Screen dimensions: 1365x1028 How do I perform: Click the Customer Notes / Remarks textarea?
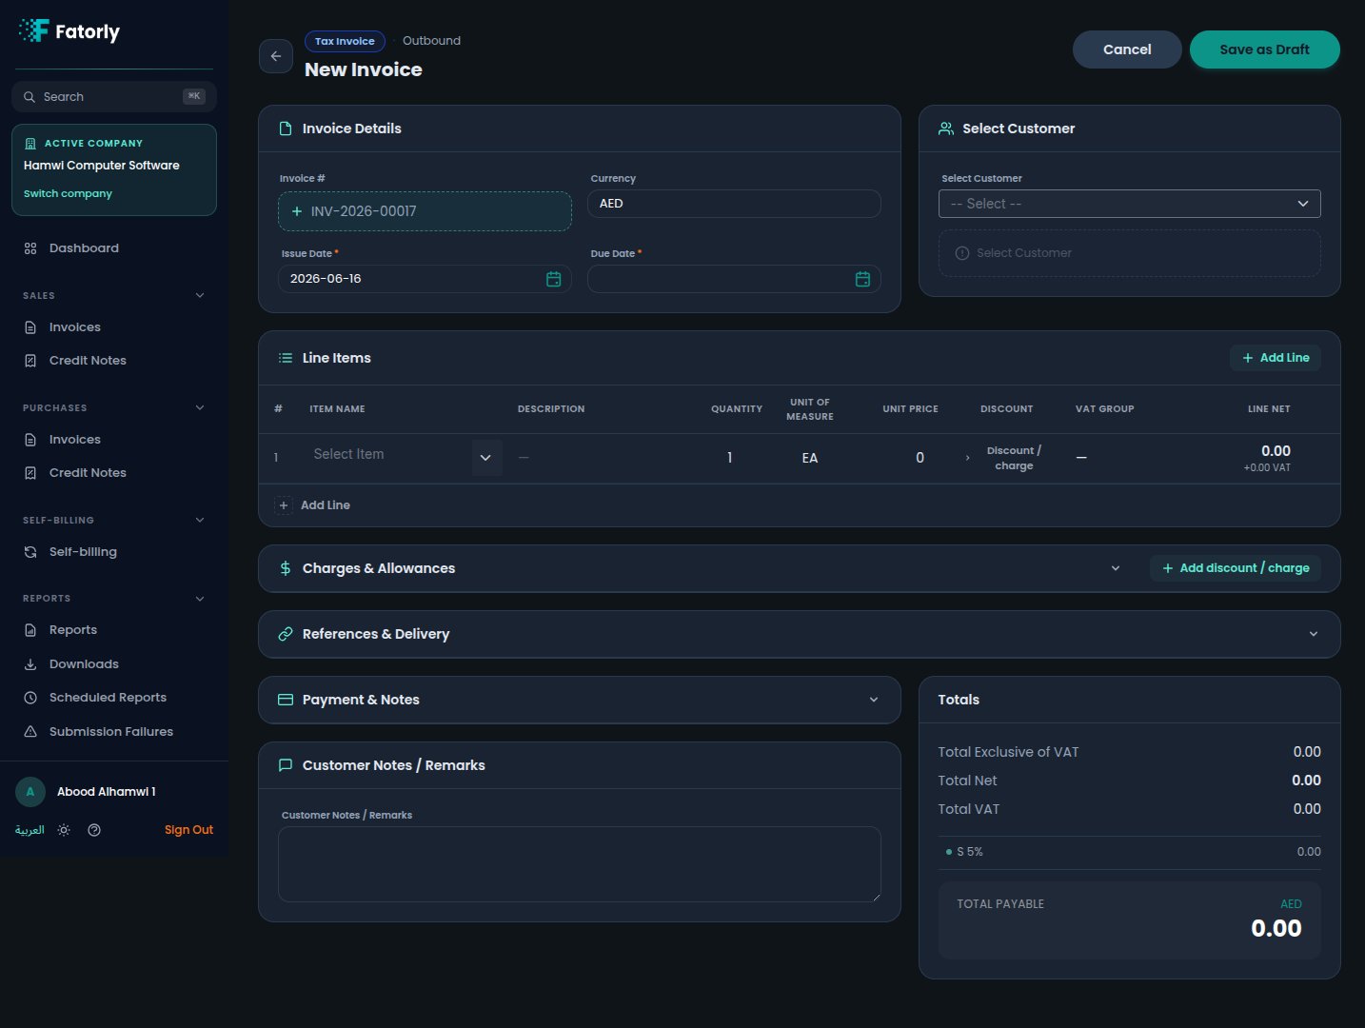tap(580, 864)
